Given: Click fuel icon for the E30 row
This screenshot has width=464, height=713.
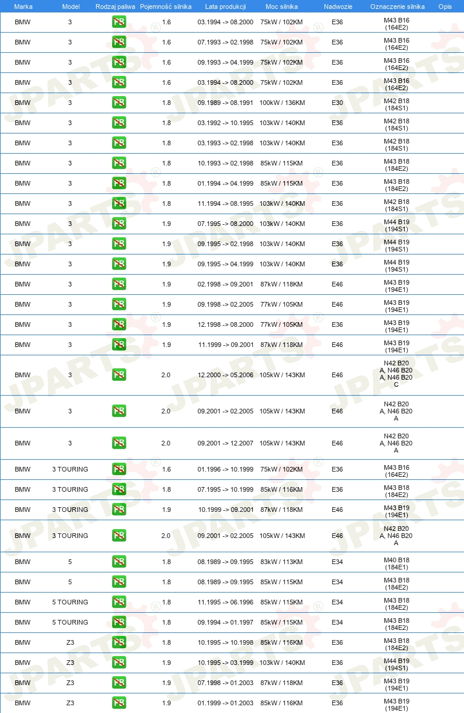Looking at the screenshot, I should (119, 103).
